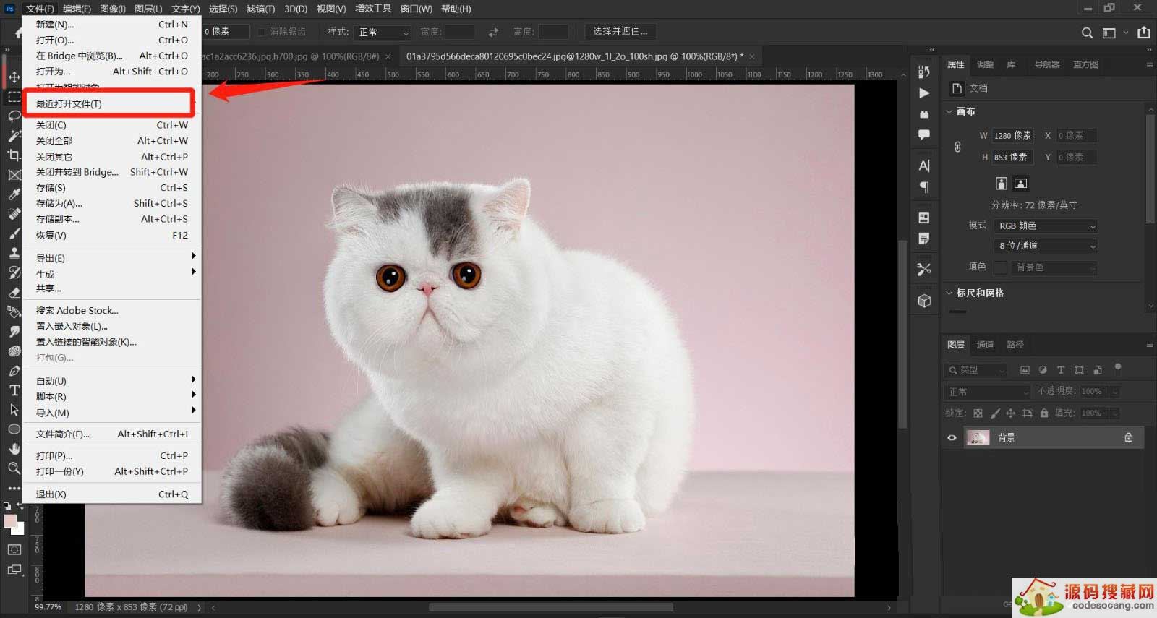Toggle Quick Mask mode icon
This screenshot has width=1157, height=618.
(14, 549)
